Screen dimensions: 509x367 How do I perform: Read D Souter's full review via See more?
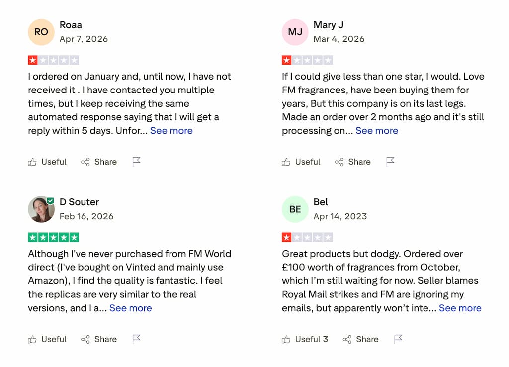click(x=131, y=308)
